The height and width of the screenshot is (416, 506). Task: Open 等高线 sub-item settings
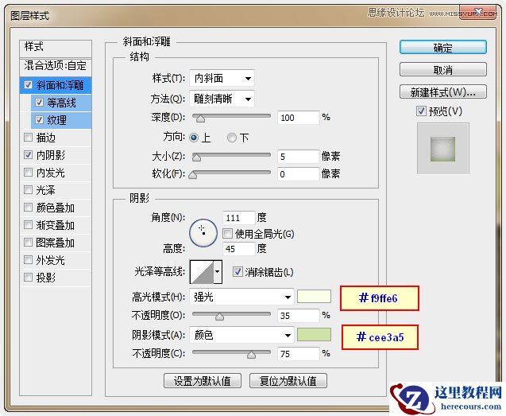(x=61, y=103)
